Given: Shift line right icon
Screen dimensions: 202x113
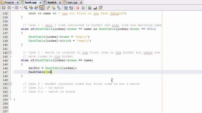Looking at the screenshot, I should (x=71, y=8).
